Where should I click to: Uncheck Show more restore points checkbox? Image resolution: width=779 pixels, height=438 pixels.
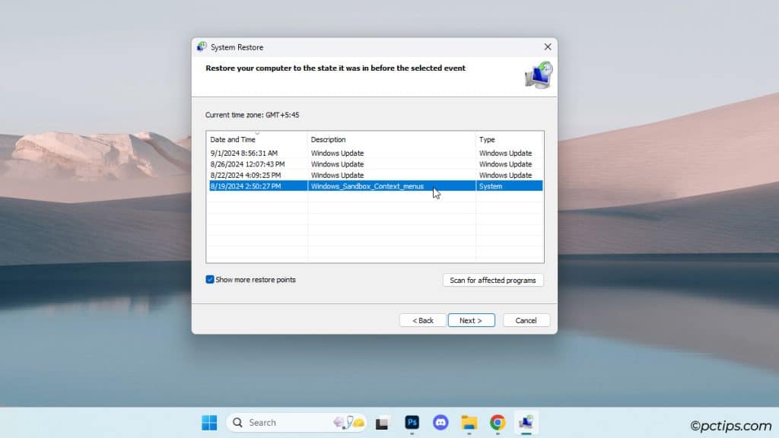point(210,280)
